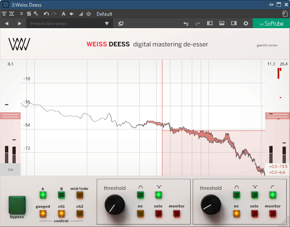This screenshot has width=290, height=227.
Task: Open the Preset Browser dropdown
Action: pos(69,24)
